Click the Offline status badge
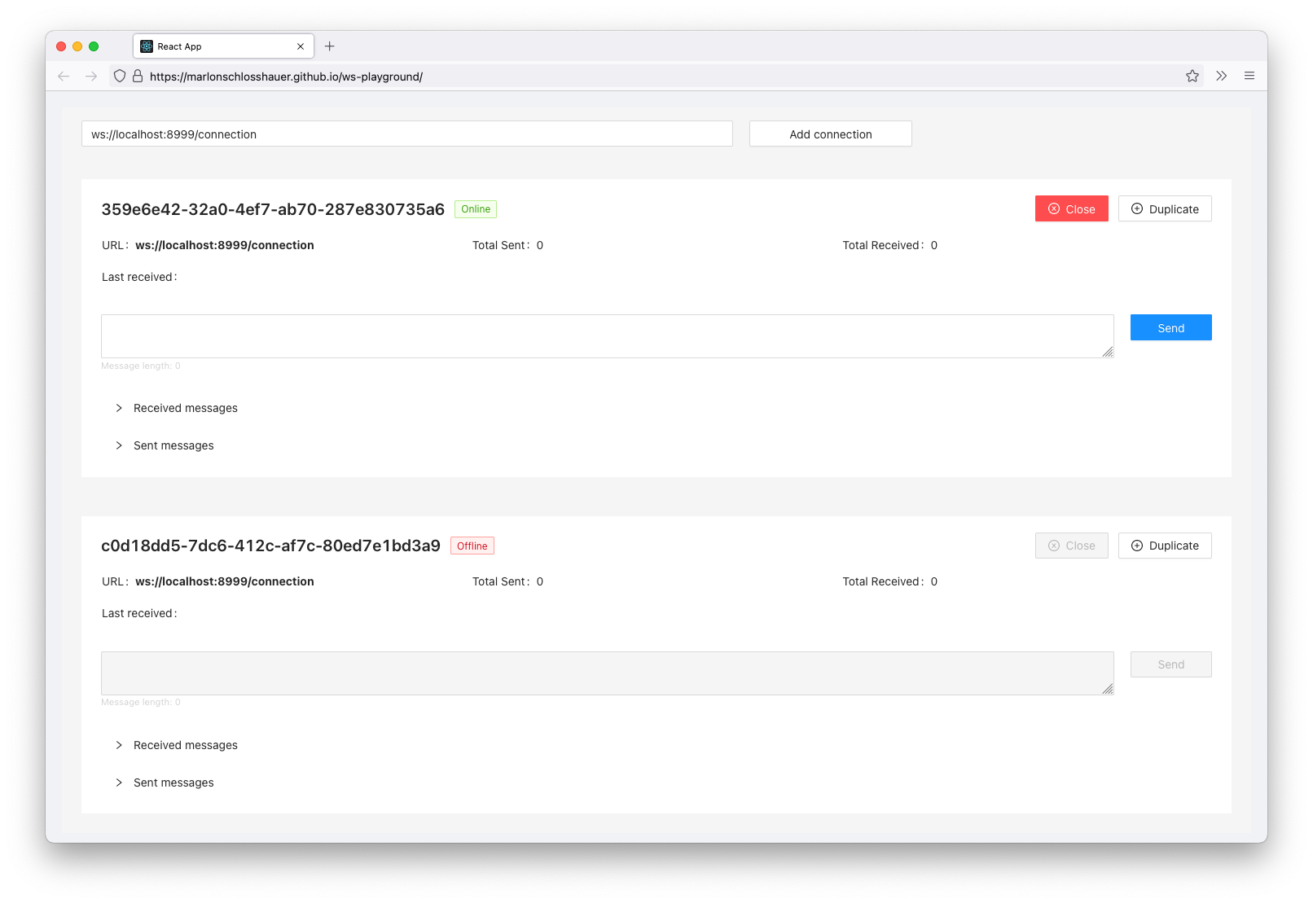The height and width of the screenshot is (903, 1313). 472,546
